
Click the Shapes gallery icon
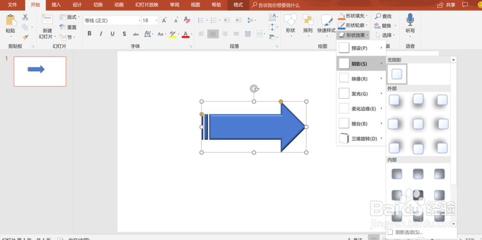click(290, 19)
